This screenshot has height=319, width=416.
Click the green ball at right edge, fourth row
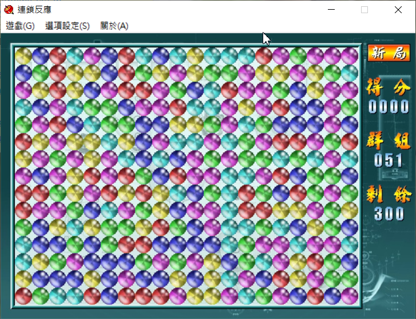pos(350,107)
